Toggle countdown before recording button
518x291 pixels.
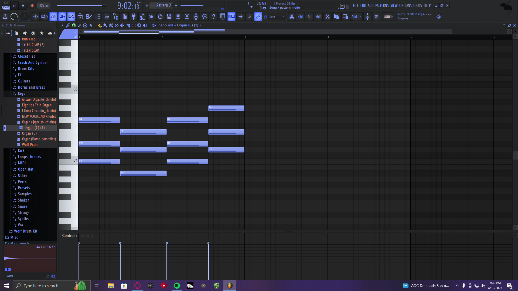pyautogui.click(x=53, y=17)
